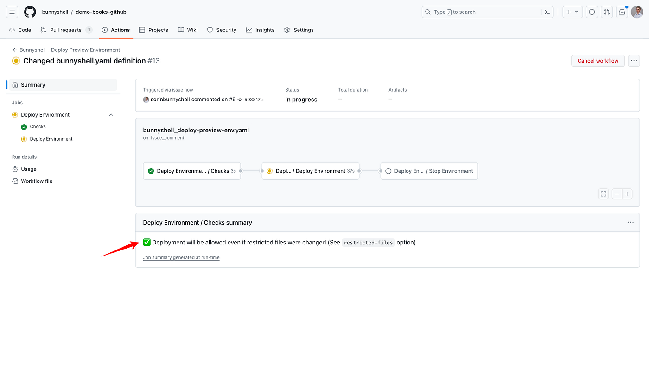Switch to the Projects tab
Screen dimensions: 649x375
[x=153, y=30]
